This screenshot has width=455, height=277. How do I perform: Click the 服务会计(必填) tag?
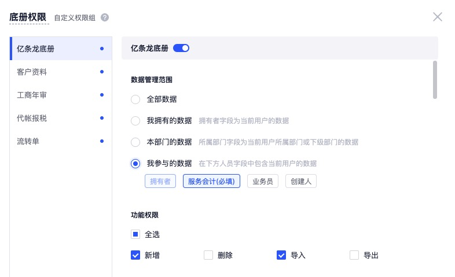coord(211,181)
